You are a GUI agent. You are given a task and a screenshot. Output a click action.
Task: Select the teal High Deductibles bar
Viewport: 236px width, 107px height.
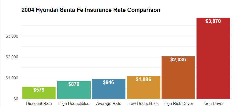coord(74,90)
